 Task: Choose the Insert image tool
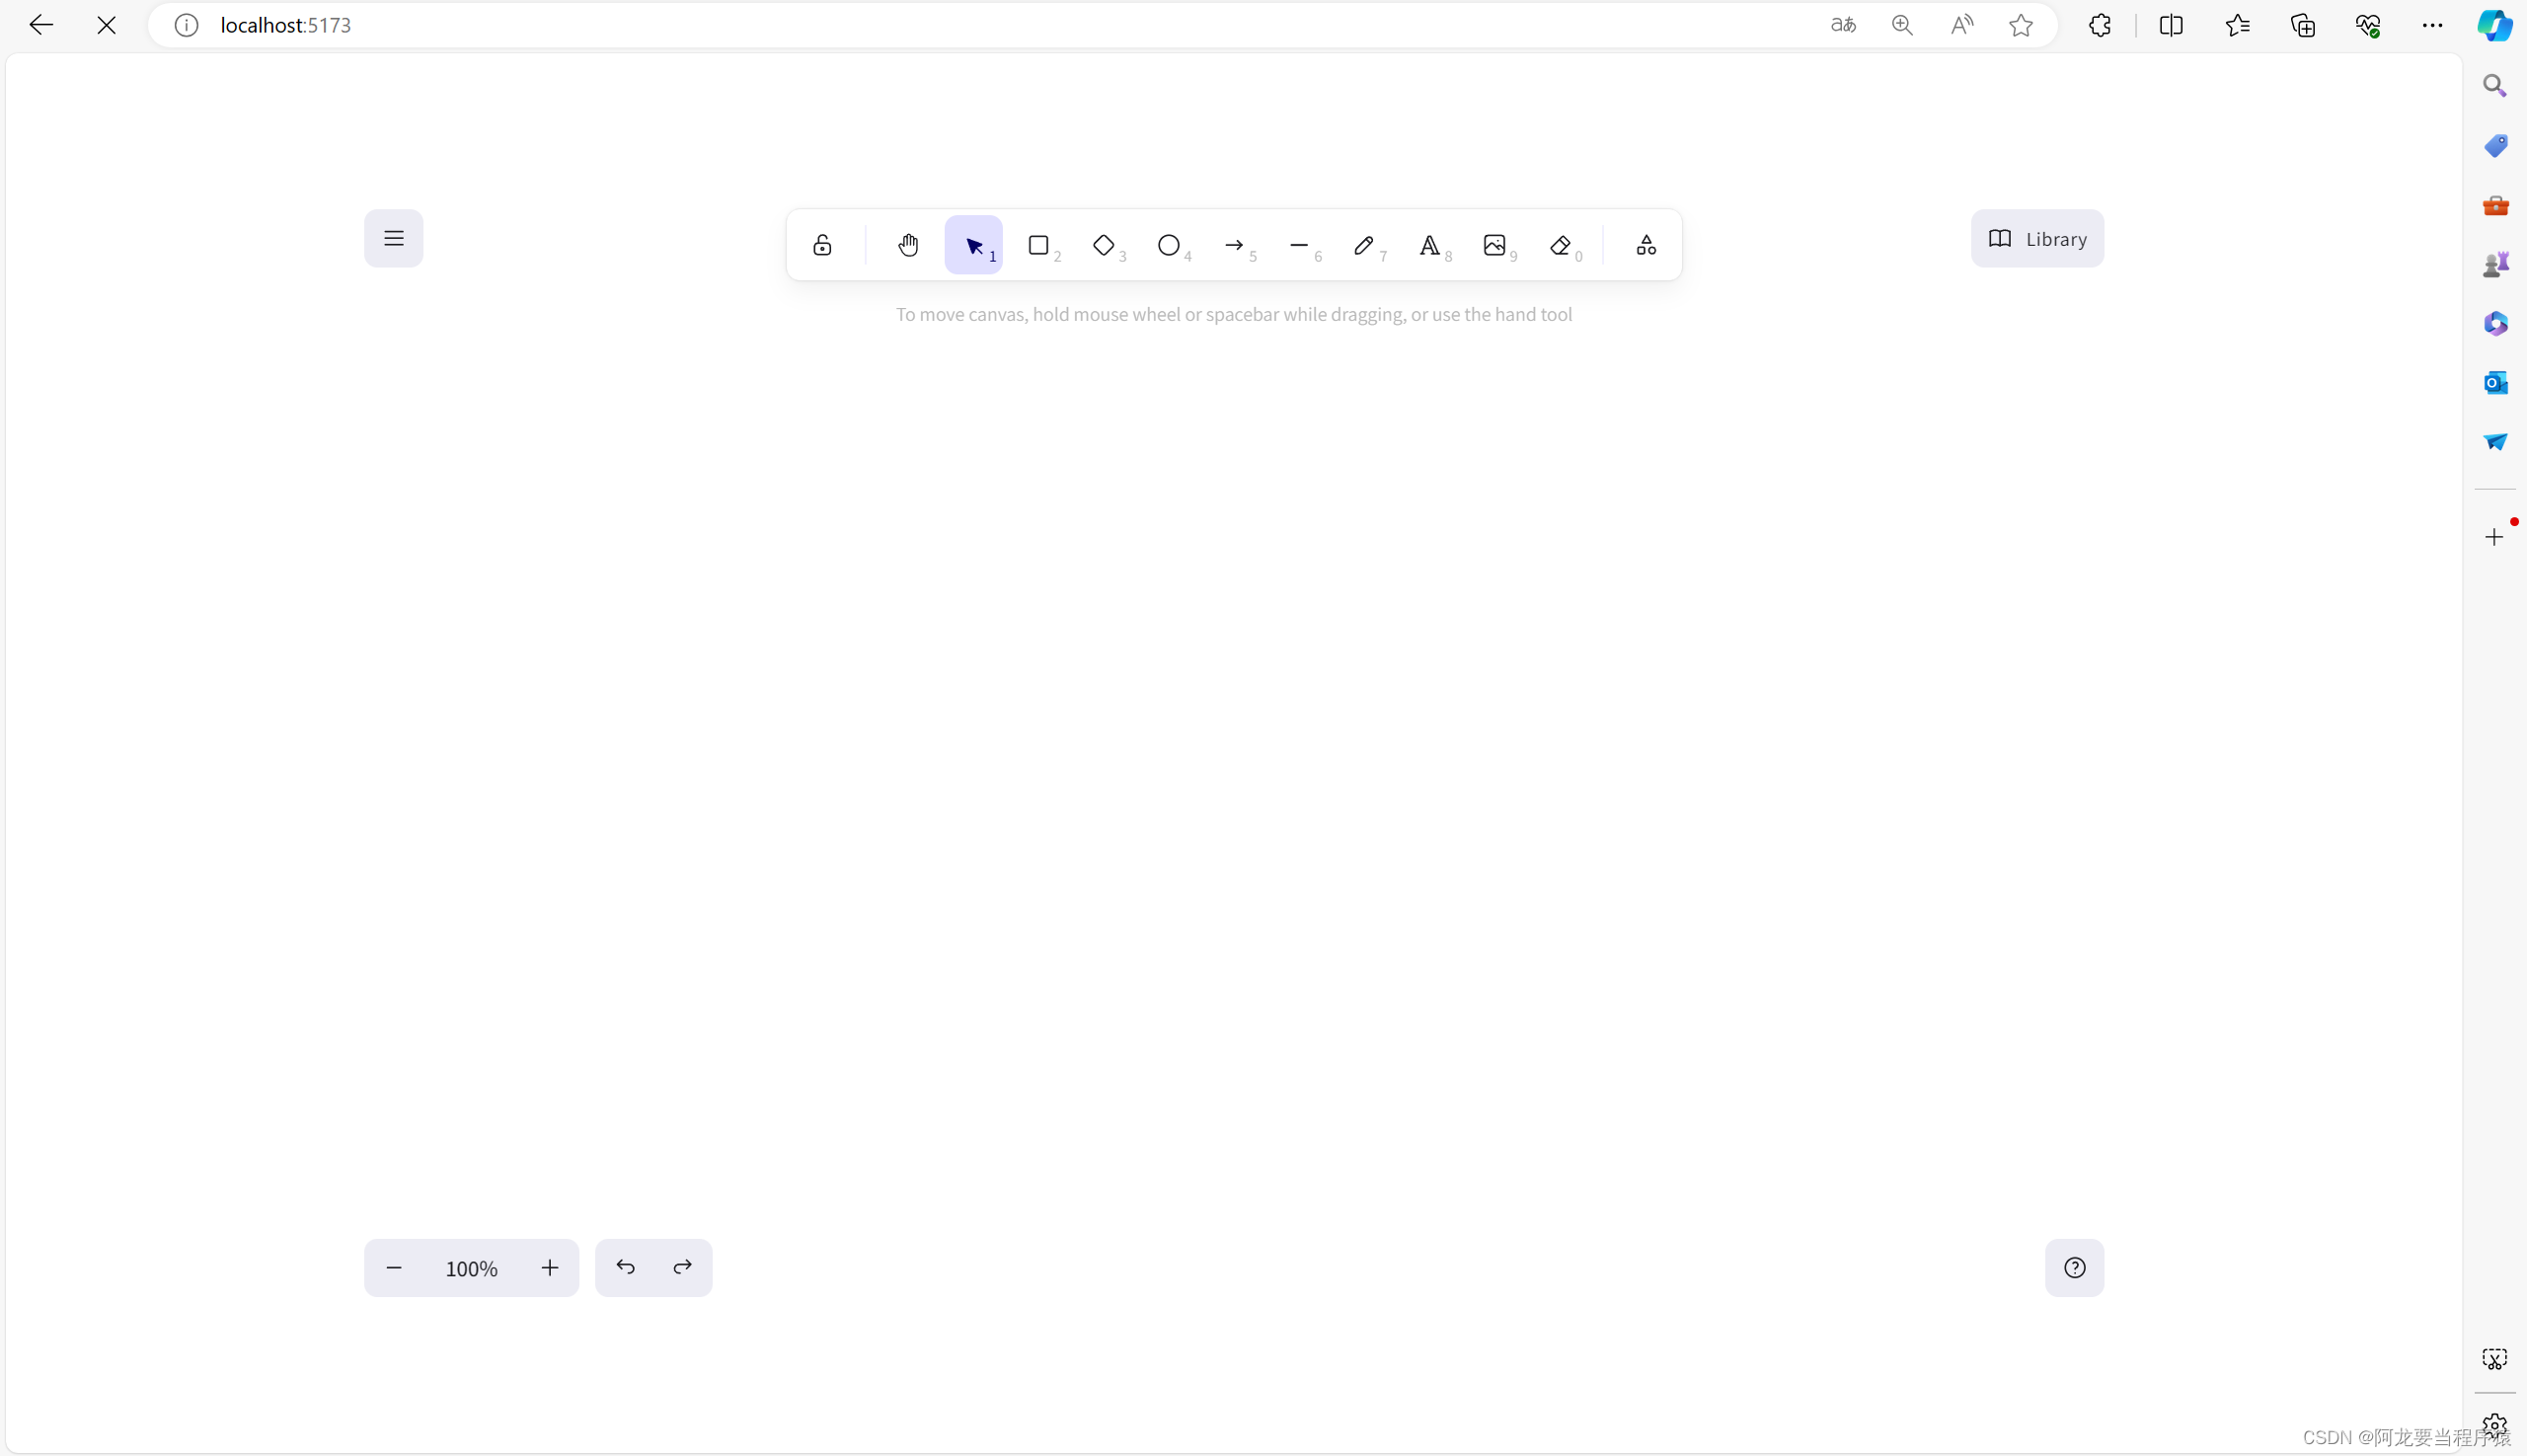pos(1495,245)
